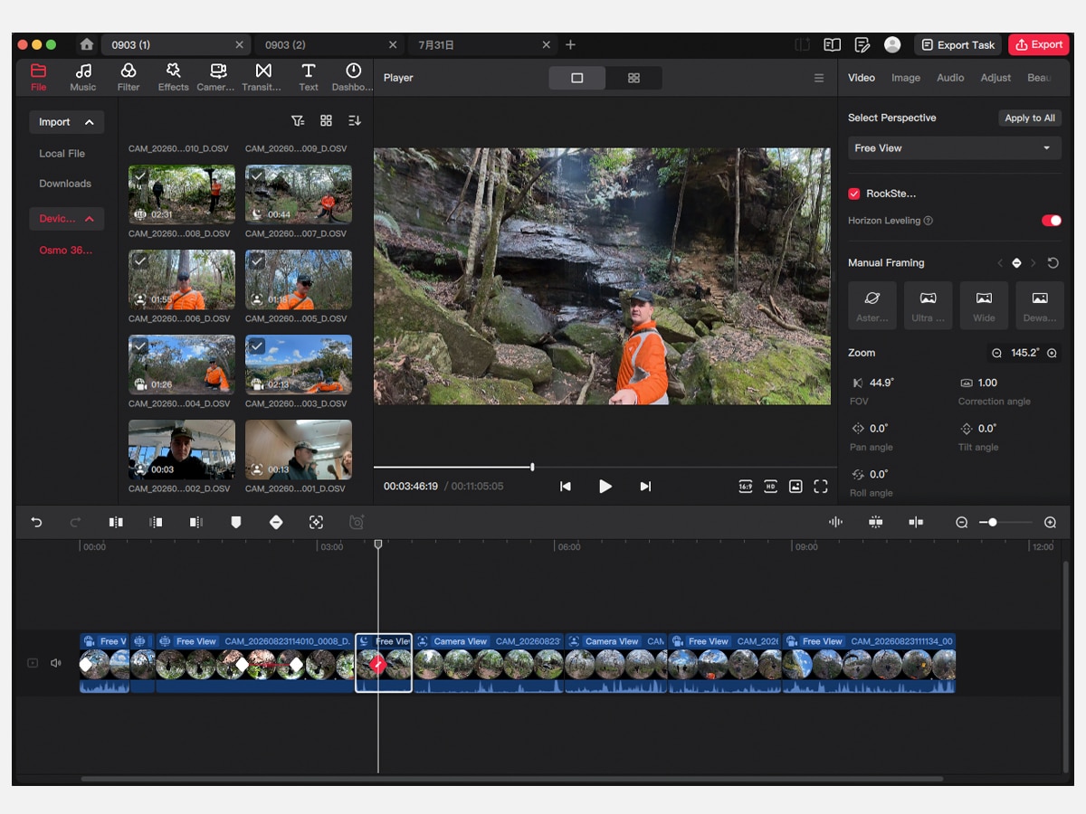Image resolution: width=1086 pixels, height=814 pixels.
Task: Select the Asteroid framing preset
Action: pyautogui.click(x=872, y=305)
